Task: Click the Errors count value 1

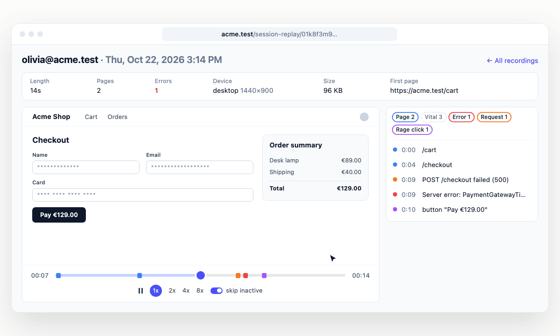Action: [x=156, y=91]
